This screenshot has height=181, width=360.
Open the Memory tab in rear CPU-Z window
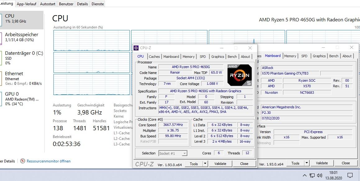(x=290, y=56)
